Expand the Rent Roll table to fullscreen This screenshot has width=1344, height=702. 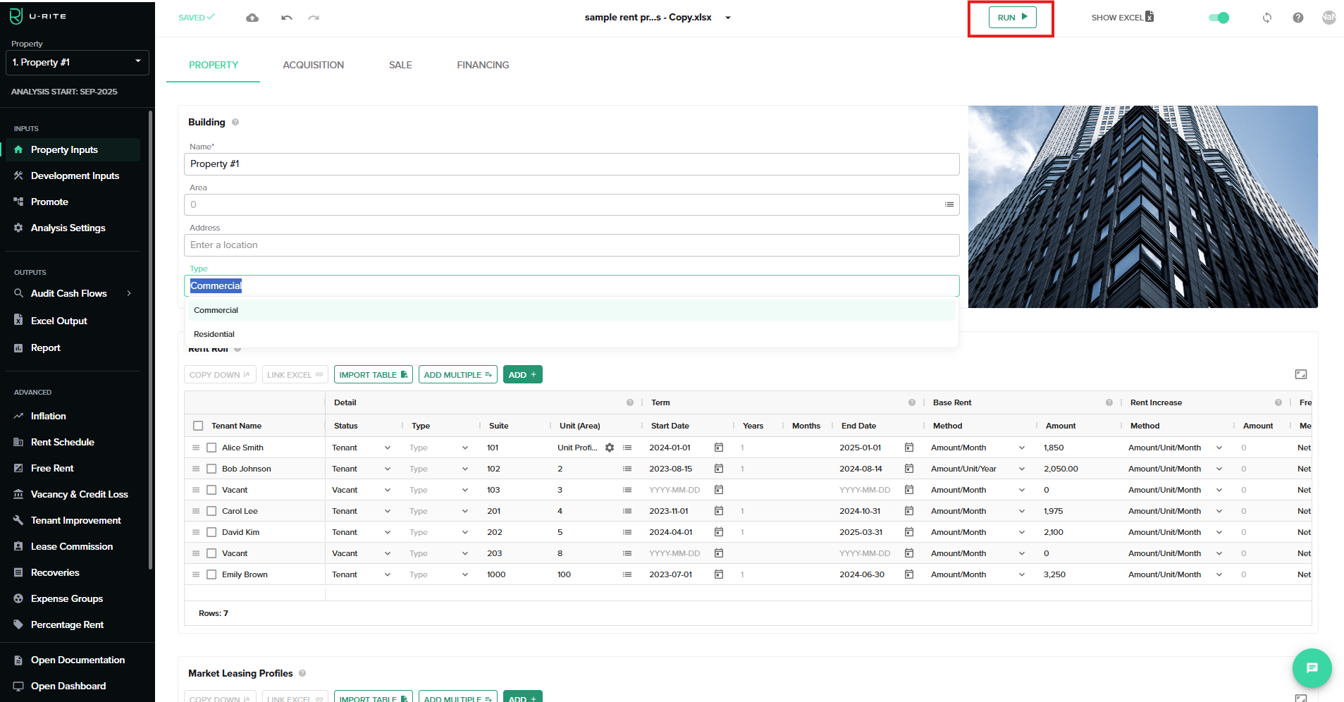pyautogui.click(x=1301, y=374)
